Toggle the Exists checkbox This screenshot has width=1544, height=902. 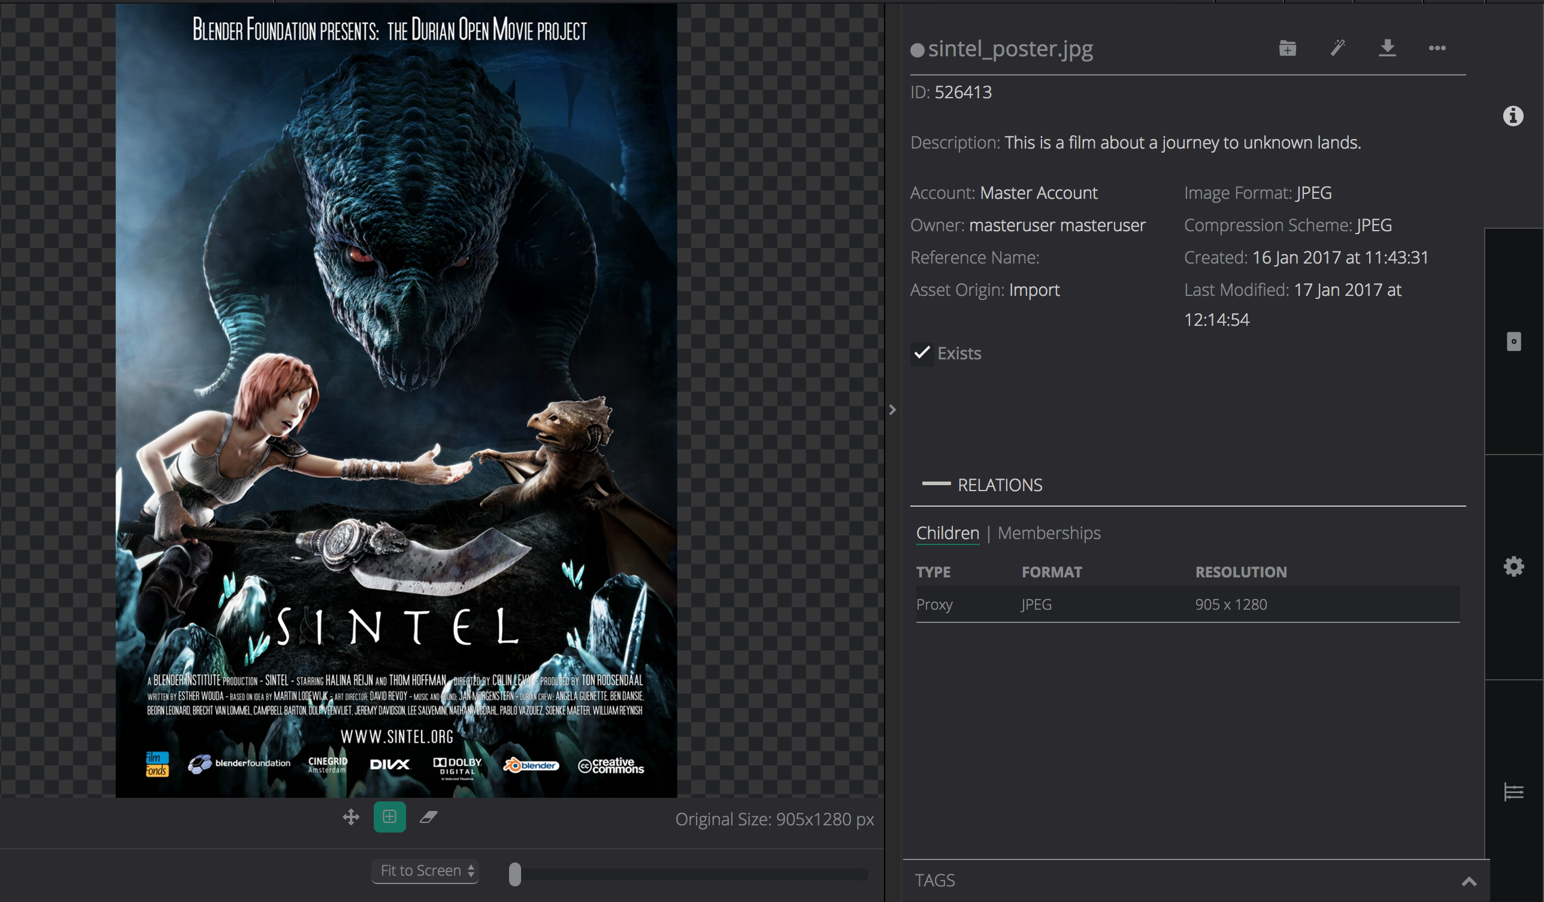(922, 353)
